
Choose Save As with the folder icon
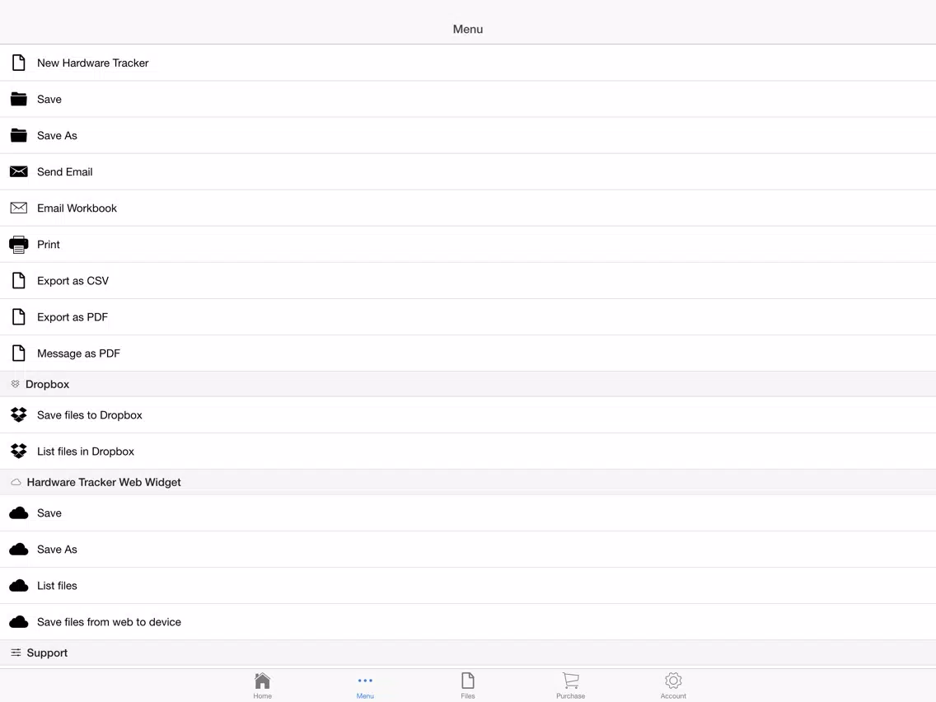(x=468, y=135)
